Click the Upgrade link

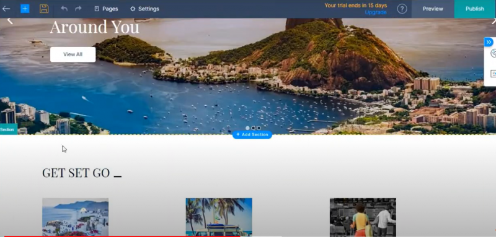[x=376, y=12]
